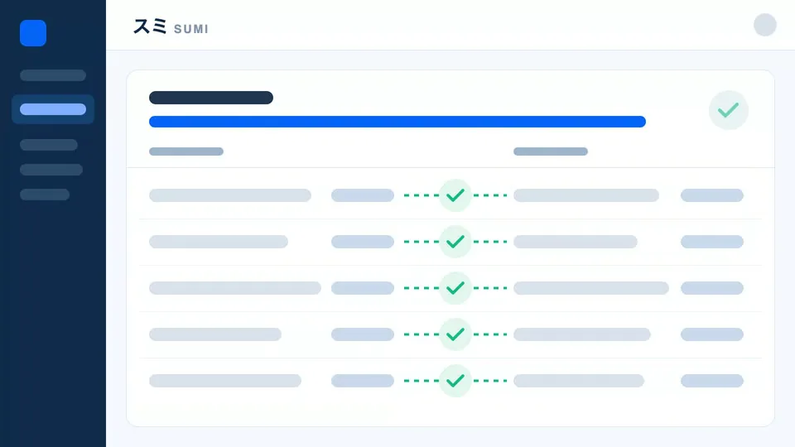Select the highlighted active sidebar item
795x447 pixels.
coord(53,109)
